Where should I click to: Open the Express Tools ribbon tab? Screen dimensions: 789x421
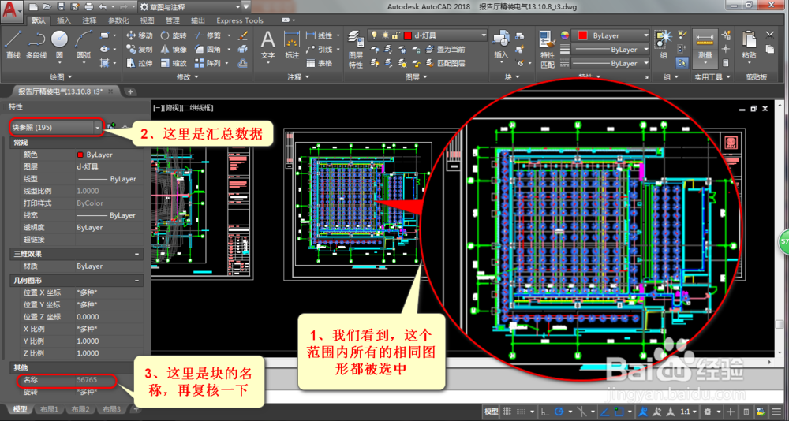coord(240,20)
